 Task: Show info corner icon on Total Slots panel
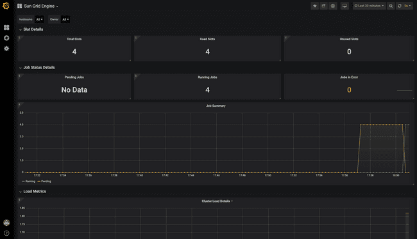click(x=19, y=38)
